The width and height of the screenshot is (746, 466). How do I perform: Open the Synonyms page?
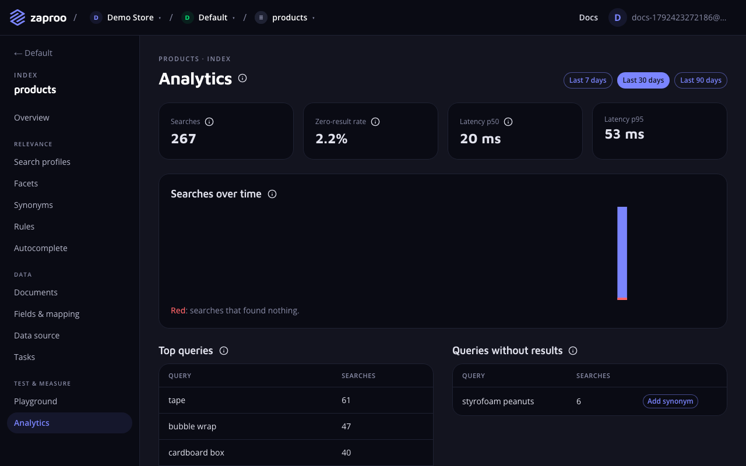[x=69, y=205]
